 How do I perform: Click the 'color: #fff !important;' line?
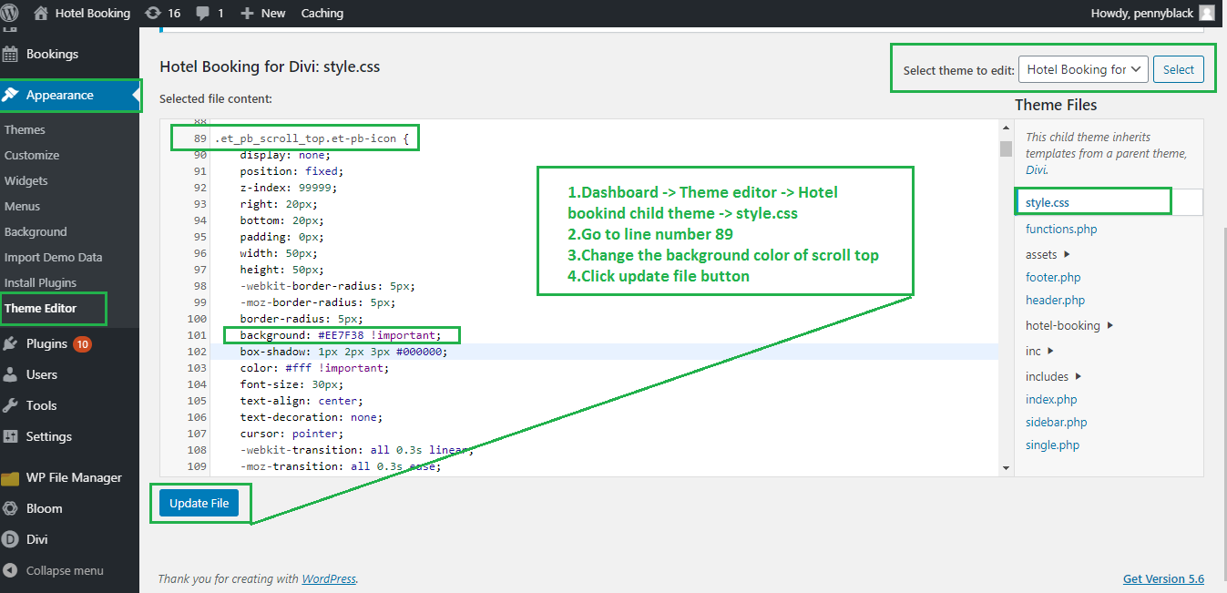[314, 368]
